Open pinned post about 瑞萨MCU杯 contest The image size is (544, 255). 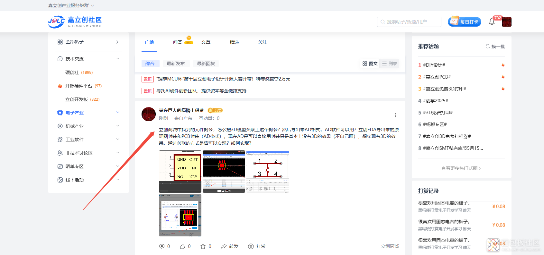tap(223, 79)
